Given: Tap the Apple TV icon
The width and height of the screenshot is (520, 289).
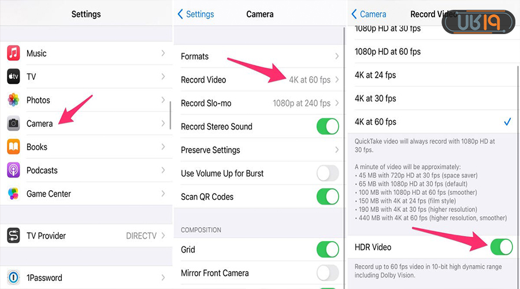Looking at the screenshot, I should coord(14,77).
